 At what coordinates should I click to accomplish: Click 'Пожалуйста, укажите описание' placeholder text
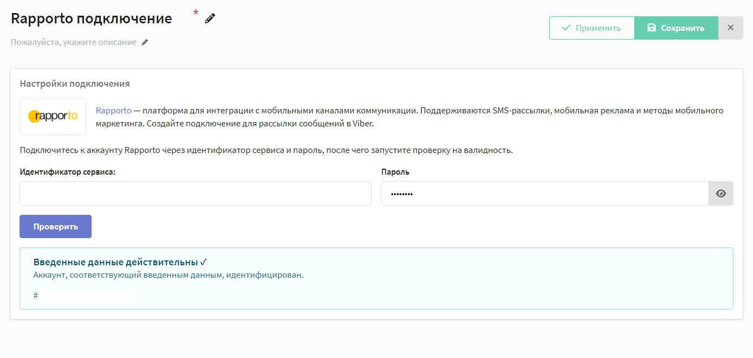coord(74,42)
